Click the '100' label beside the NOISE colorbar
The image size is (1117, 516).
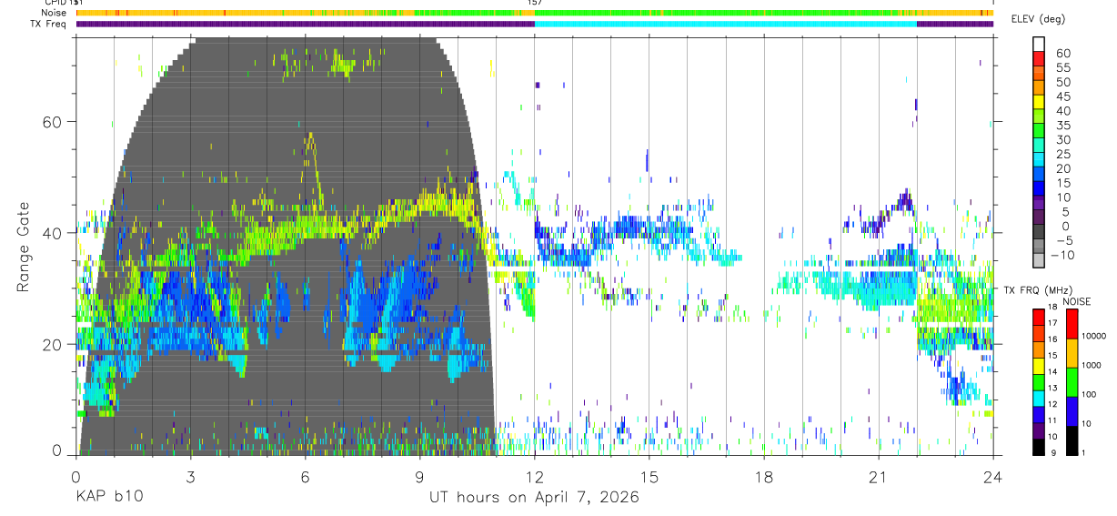click(1090, 394)
